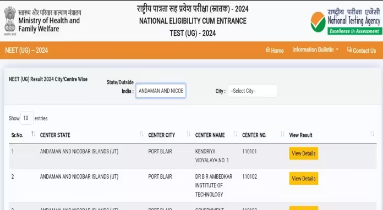
Task: View Details for Dr B R Ambedkar Institute
Action: [304, 179]
